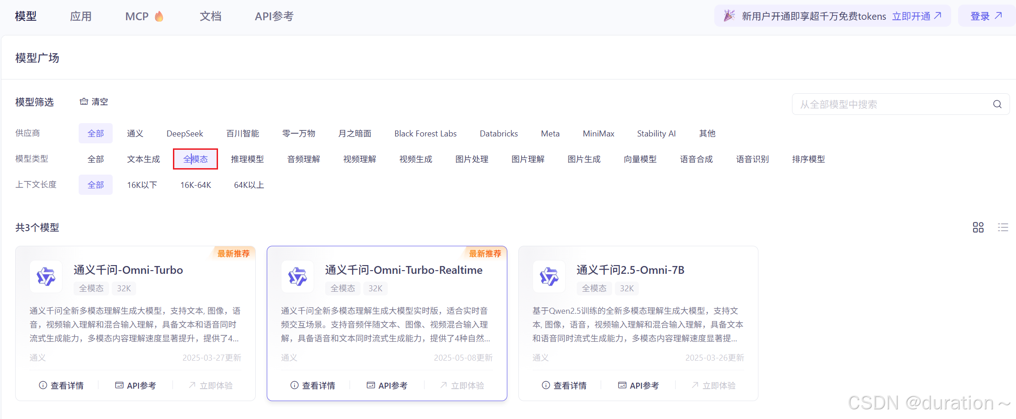
Task: Select 图片理解 model type
Action: [x=528, y=159]
